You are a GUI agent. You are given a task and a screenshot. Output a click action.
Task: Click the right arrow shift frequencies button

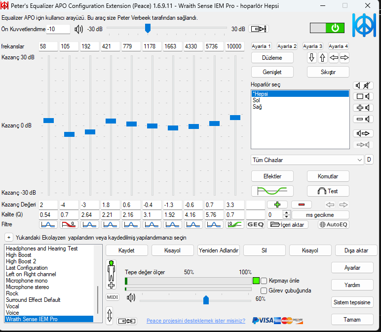coord(344,58)
